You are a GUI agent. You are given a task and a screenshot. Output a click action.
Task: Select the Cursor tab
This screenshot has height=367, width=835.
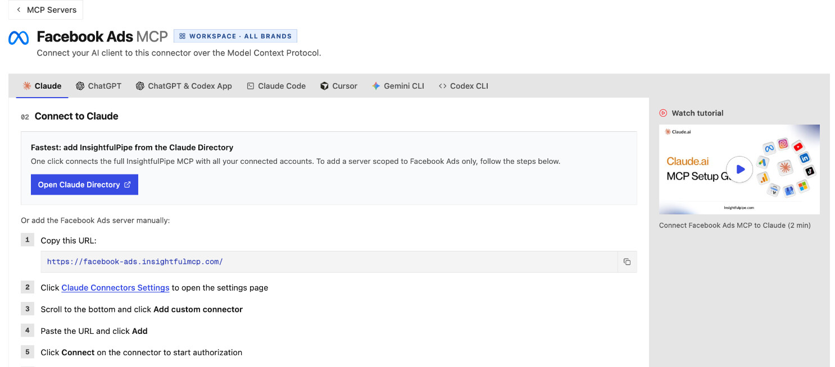tap(339, 86)
